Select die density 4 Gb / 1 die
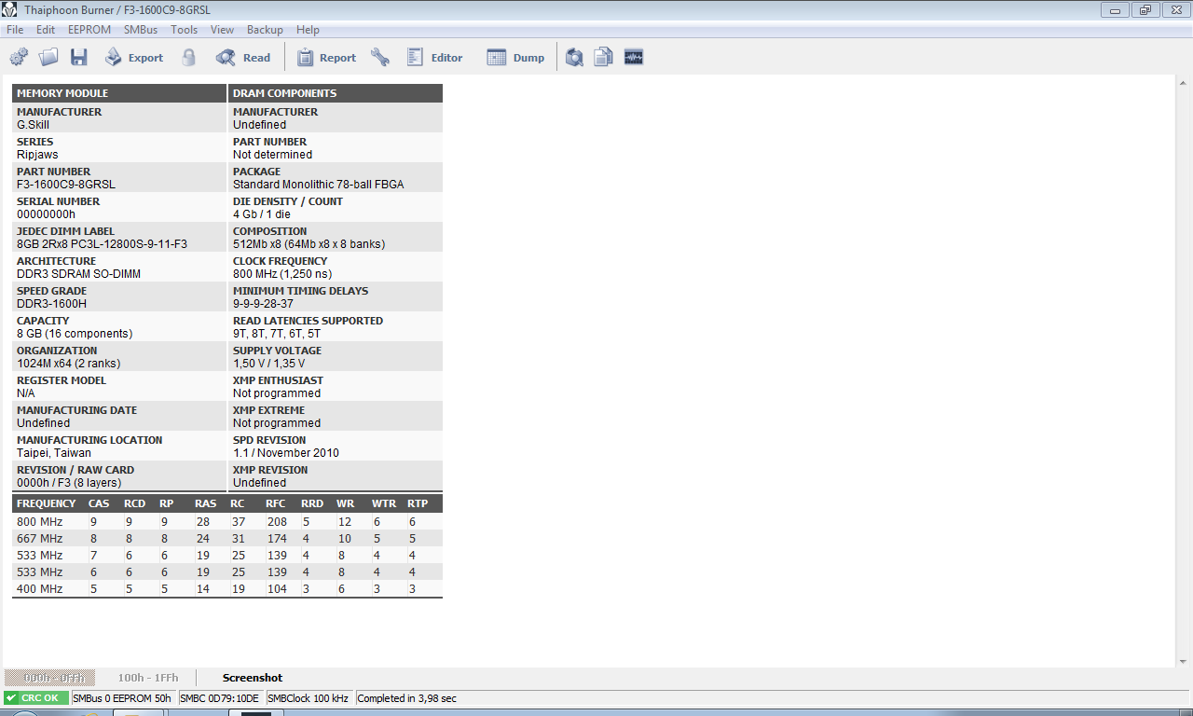Image resolution: width=1193 pixels, height=716 pixels. (x=262, y=214)
